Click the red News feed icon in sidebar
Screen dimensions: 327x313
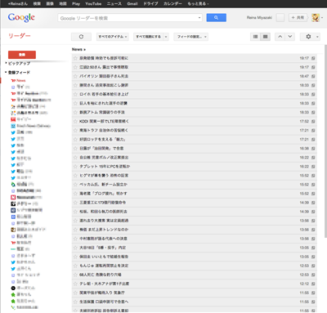tap(13, 81)
